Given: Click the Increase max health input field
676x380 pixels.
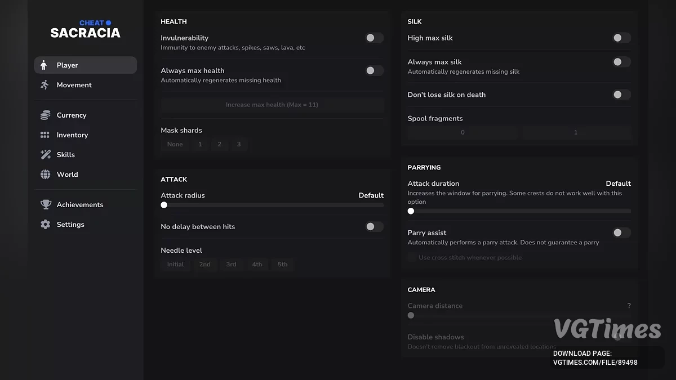Looking at the screenshot, I should pos(272,104).
